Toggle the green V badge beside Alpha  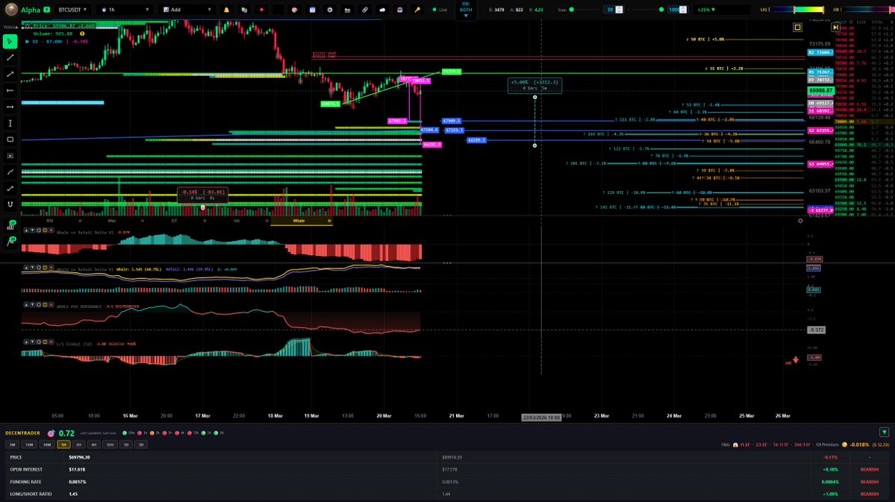pos(47,10)
